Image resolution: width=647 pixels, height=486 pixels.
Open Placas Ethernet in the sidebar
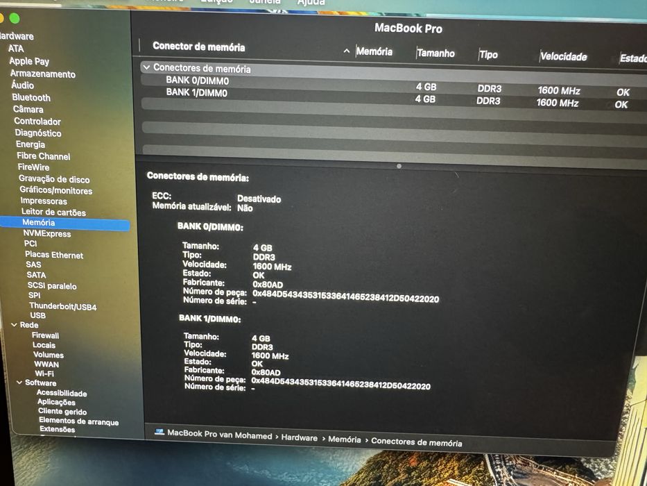pyautogui.click(x=54, y=255)
